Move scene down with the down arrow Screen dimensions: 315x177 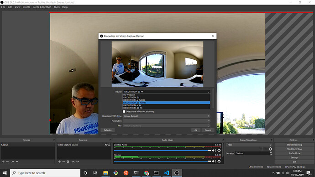pos(17,161)
